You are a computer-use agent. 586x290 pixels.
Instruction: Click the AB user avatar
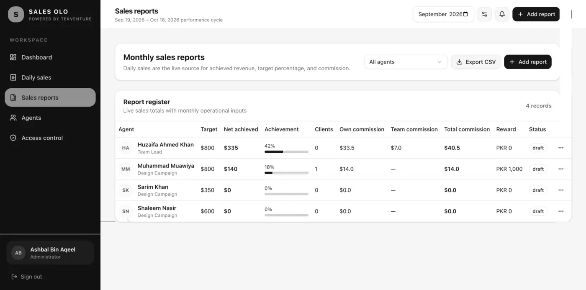pos(18,253)
